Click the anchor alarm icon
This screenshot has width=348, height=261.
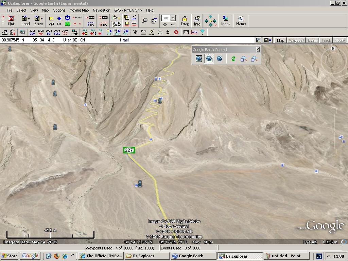(x=168, y=32)
